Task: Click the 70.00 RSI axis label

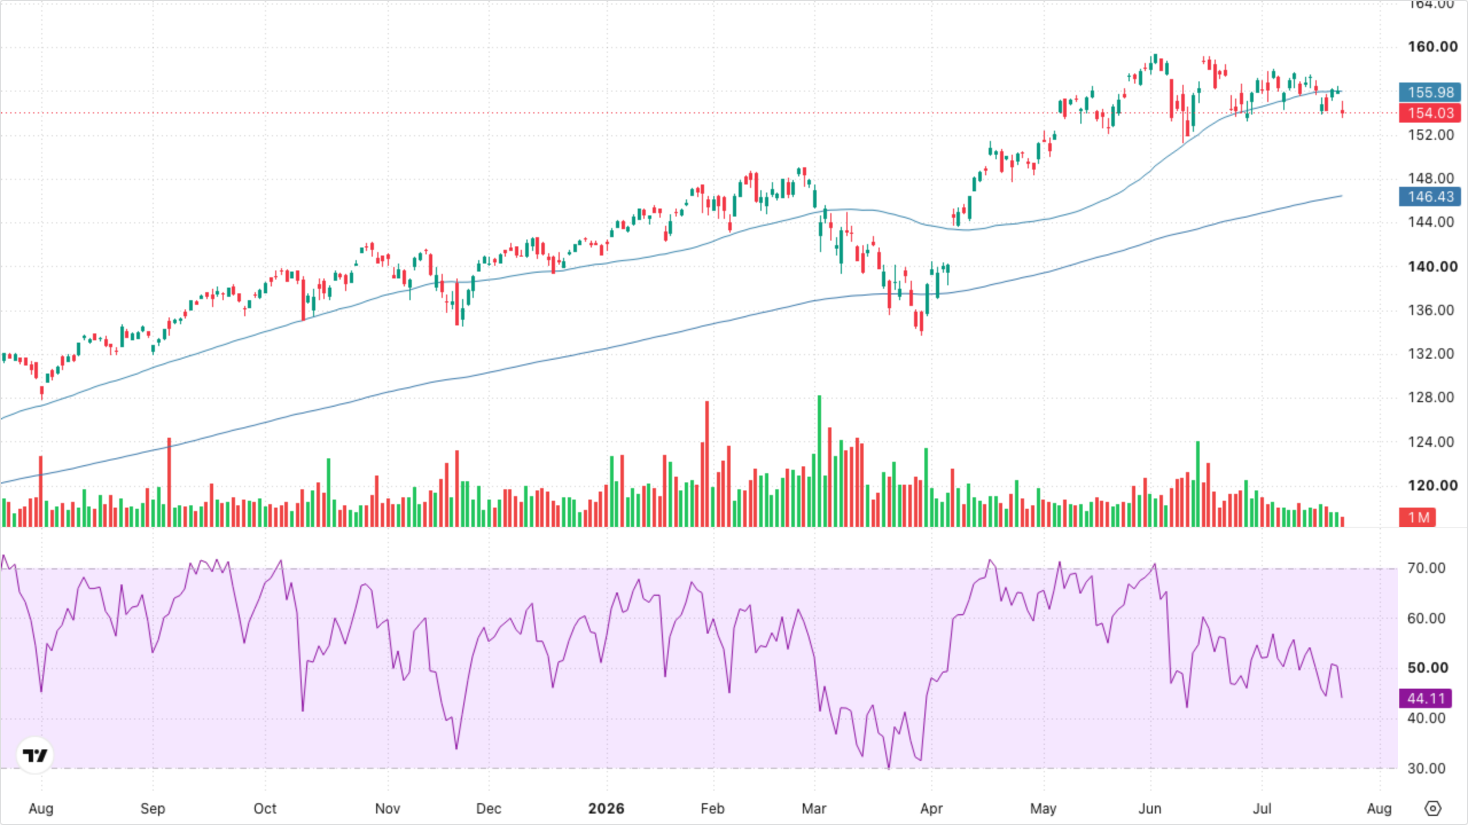Action: [1427, 568]
